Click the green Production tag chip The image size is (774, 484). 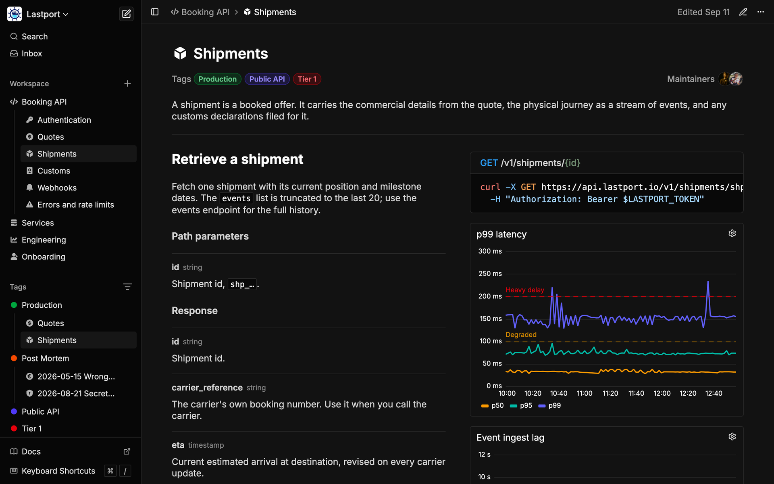pos(217,79)
